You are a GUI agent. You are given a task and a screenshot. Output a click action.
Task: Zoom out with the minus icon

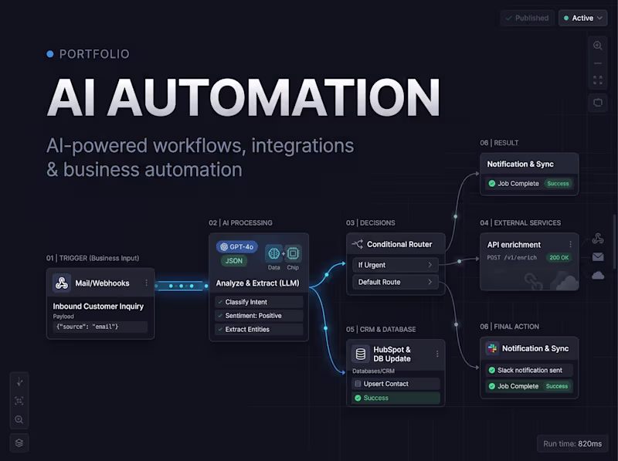[597, 63]
